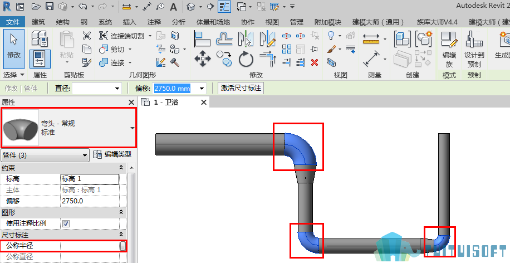
Task: Click the 编辑族 button
Action: pos(449,49)
